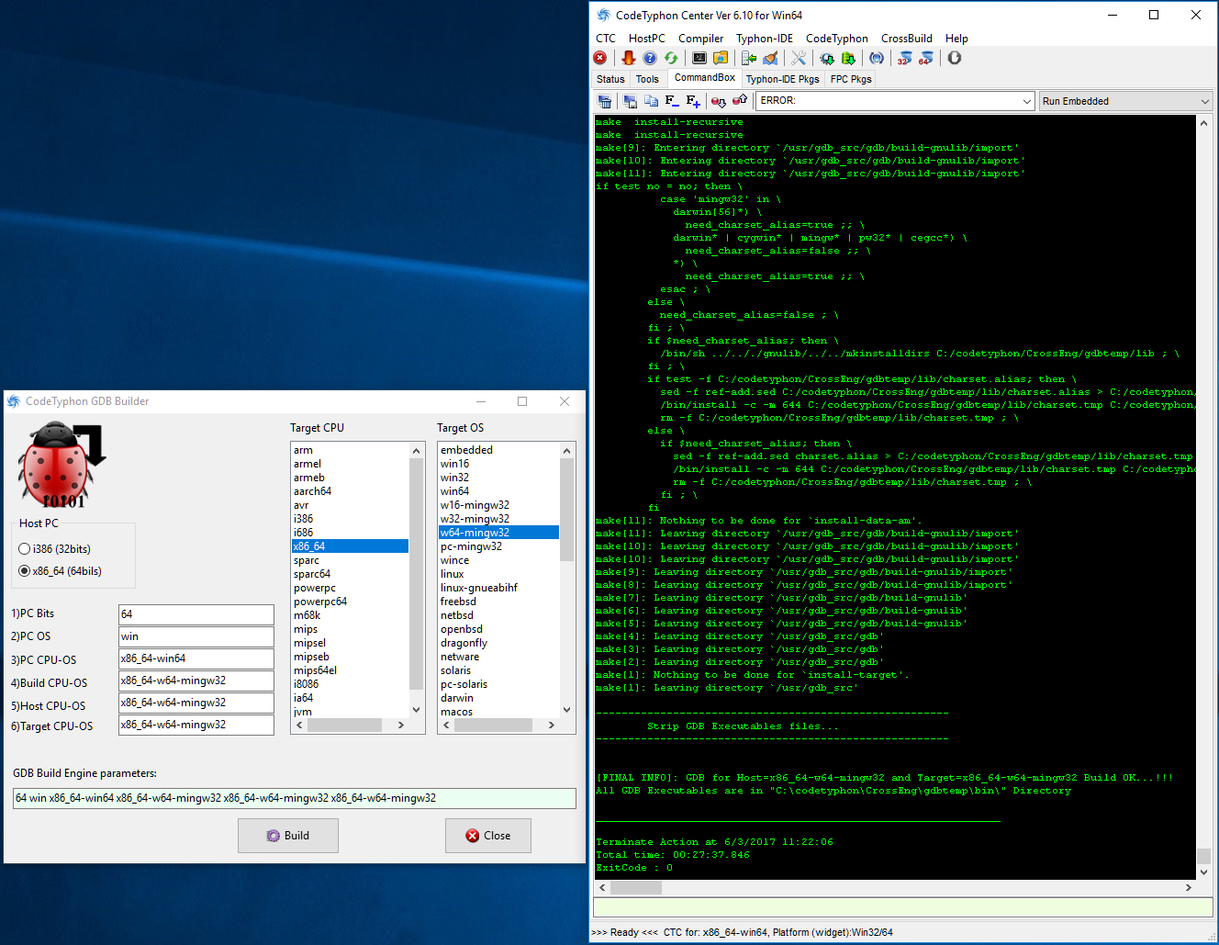
Task: Click the Close button in GDB Builder
Action: point(487,836)
